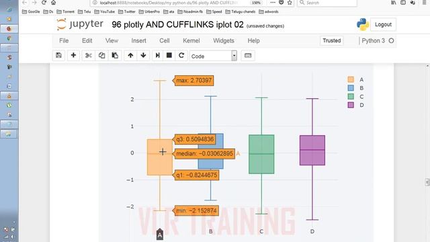Screen dimensions: 430x242
Task: Reload the browser page
Action: (44, 3)
